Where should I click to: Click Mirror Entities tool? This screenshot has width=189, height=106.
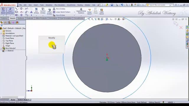[x=59, y=9]
